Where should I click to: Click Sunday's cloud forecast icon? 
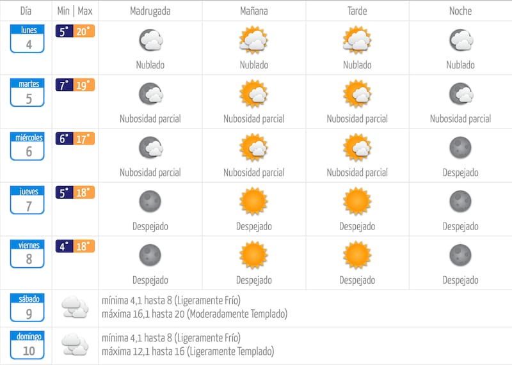click(x=75, y=345)
